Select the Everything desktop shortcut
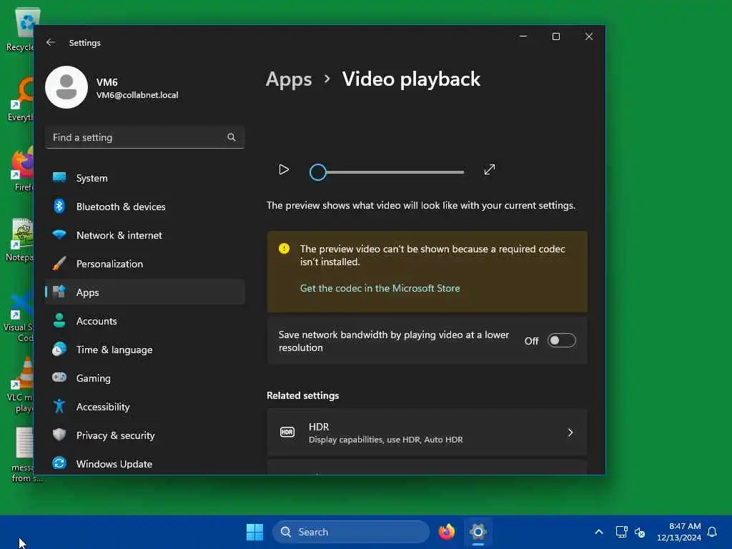732x549 pixels. coord(21,99)
